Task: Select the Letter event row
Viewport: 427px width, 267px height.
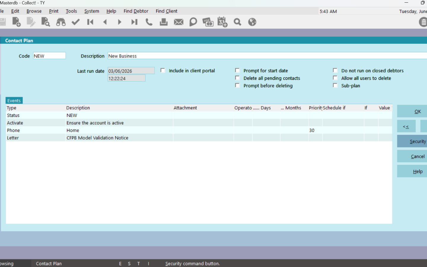Action: pyautogui.click(x=199, y=138)
